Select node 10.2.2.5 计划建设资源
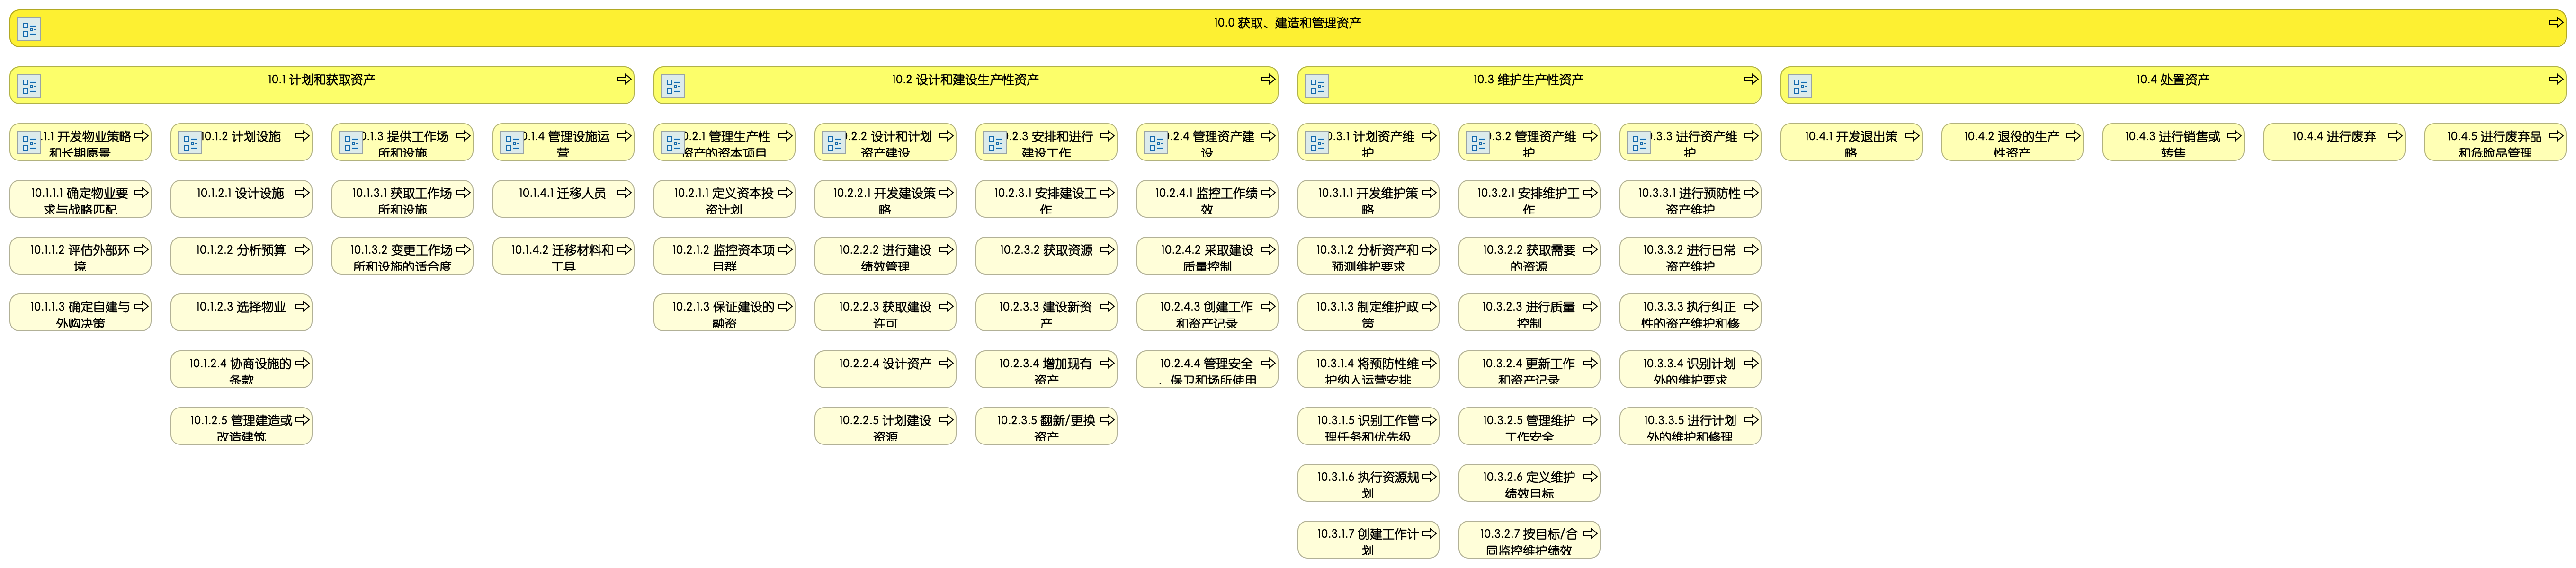Screen dimensions: 2576x568 coord(885,427)
